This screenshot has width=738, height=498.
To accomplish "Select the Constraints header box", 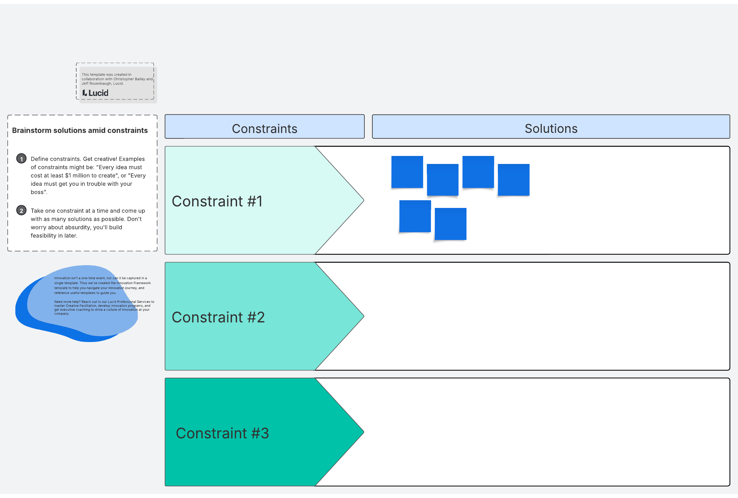I will click(x=264, y=127).
